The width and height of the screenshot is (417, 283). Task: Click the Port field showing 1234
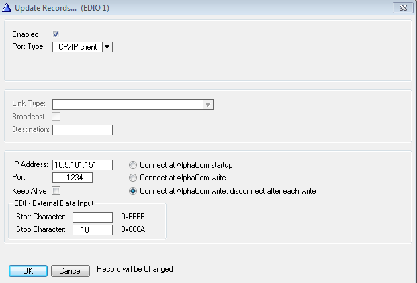click(73, 178)
